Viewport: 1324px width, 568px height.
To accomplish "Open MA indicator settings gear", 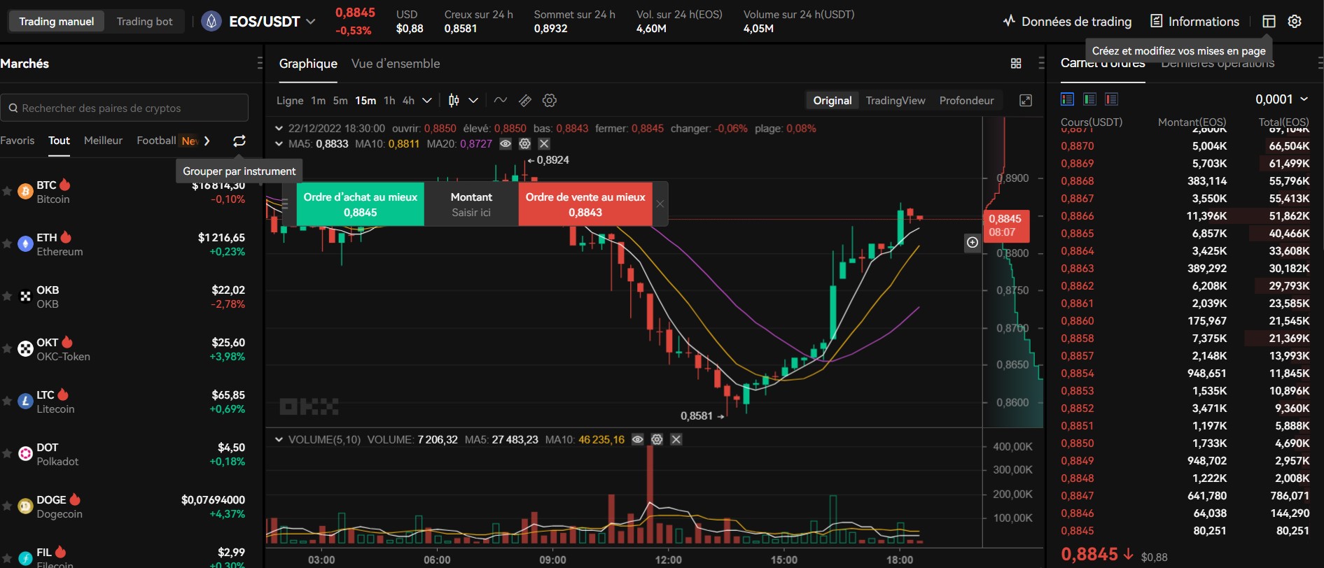I will 524,144.
